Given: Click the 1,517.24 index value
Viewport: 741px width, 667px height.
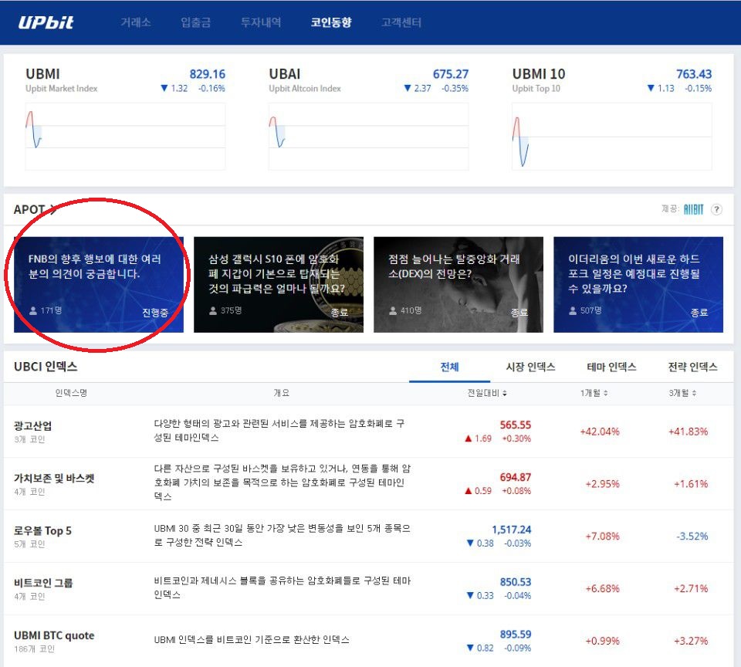Looking at the screenshot, I should (511, 530).
